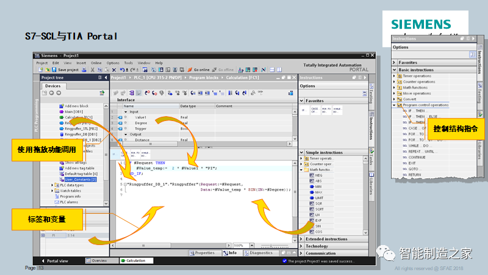The image size is (488, 275).
Task: Select User_Constants [2] in Project tree
Action: click(x=81, y=180)
